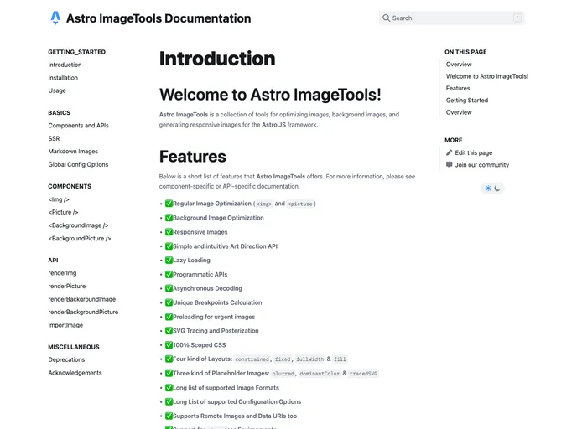This screenshot has width=577, height=429.
Task: Click the tracedSVG code tag
Action: click(x=363, y=374)
